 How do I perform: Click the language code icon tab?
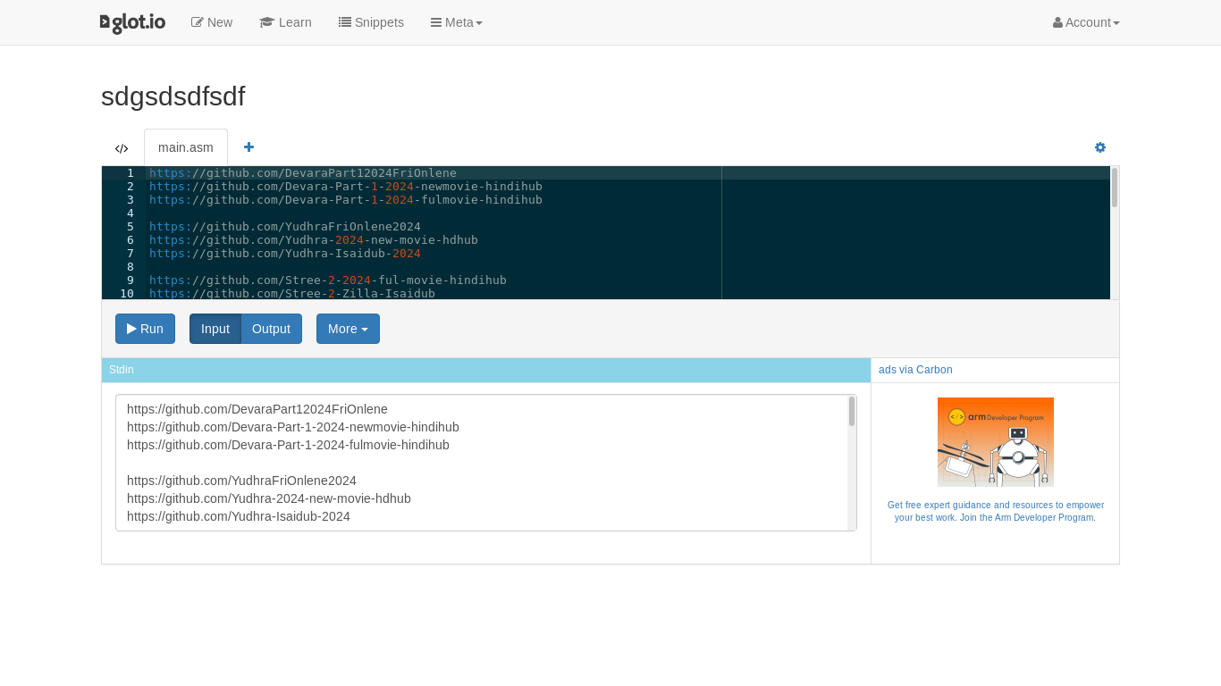tap(122, 148)
